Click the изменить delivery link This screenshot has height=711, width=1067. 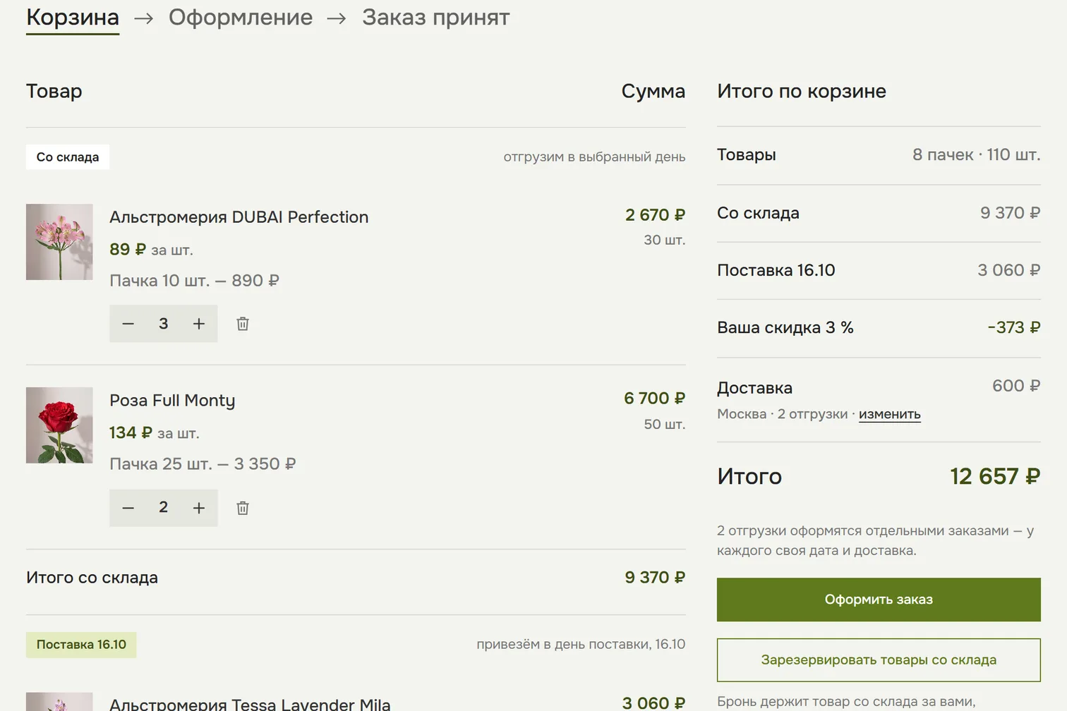point(890,414)
